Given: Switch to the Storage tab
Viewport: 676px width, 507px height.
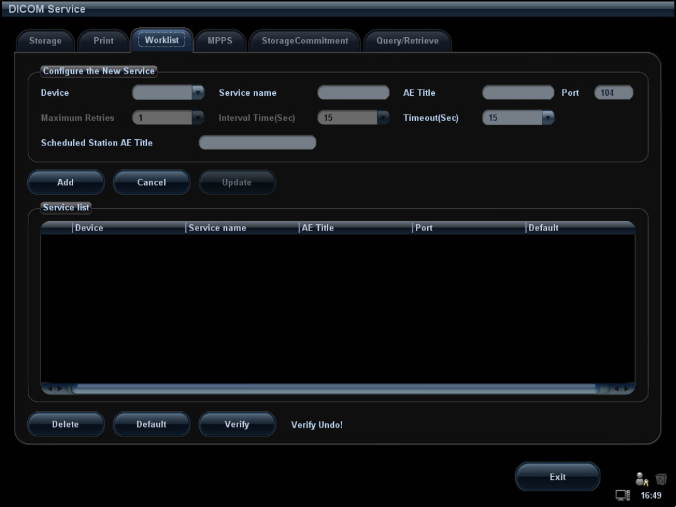Looking at the screenshot, I should tap(45, 40).
